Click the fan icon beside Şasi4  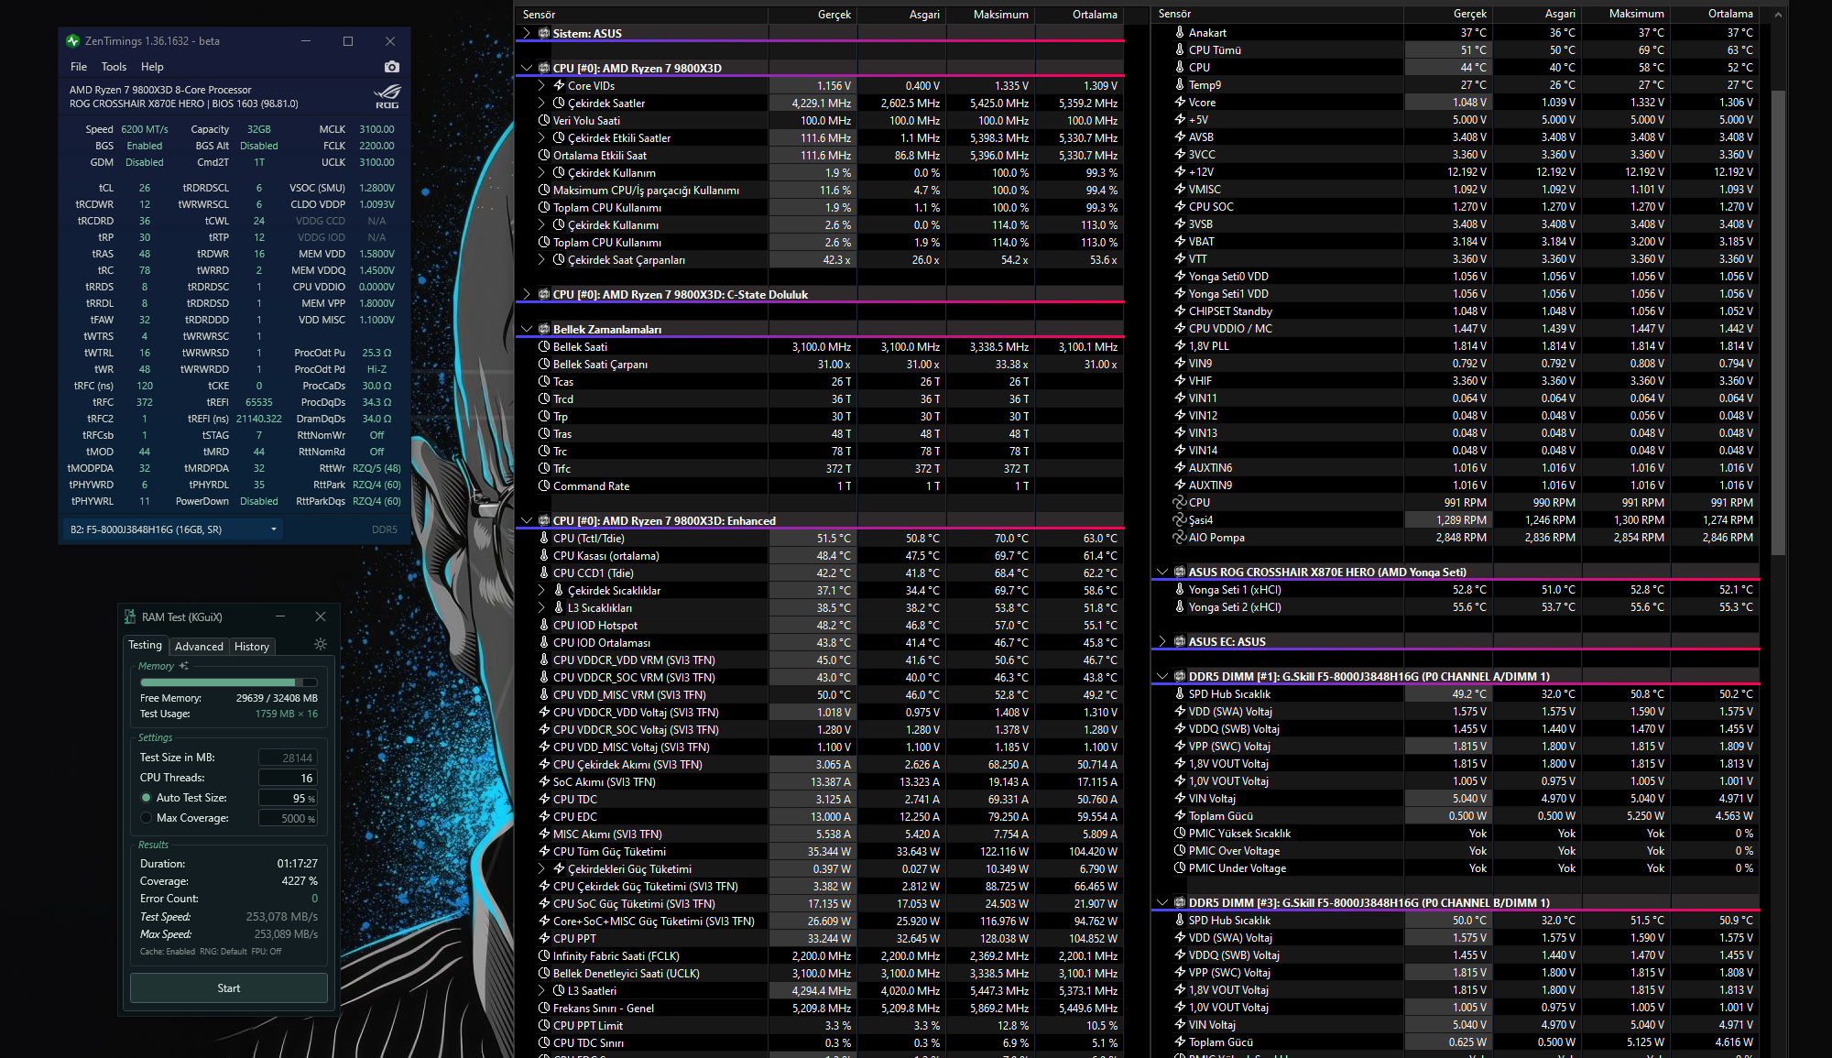point(1180,520)
